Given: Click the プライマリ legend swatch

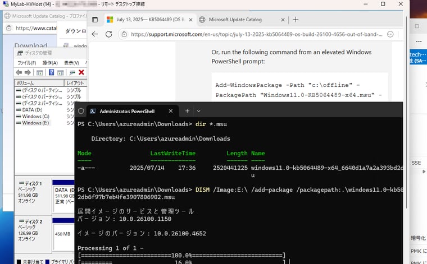Looking at the screenshot, I should pos(47,262).
